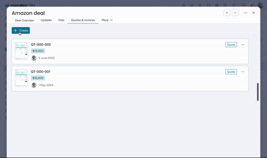
Task: Click the QT-000-001 document thumbnail
Action: (x=21, y=78)
